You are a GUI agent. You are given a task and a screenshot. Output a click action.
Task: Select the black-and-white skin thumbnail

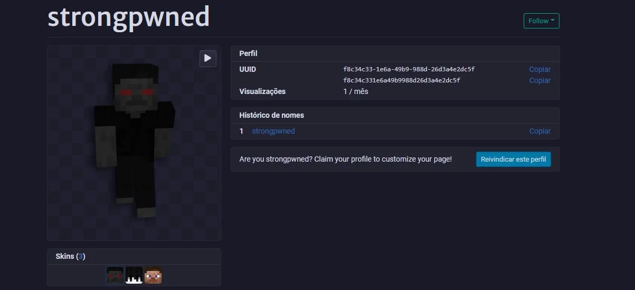pyautogui.click(x=134, y=275)
